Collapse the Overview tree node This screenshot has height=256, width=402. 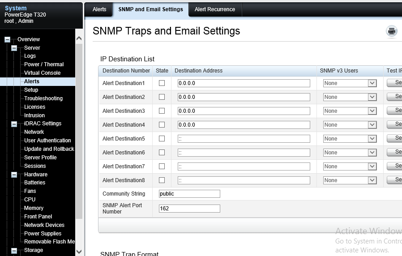pos(7,39)
